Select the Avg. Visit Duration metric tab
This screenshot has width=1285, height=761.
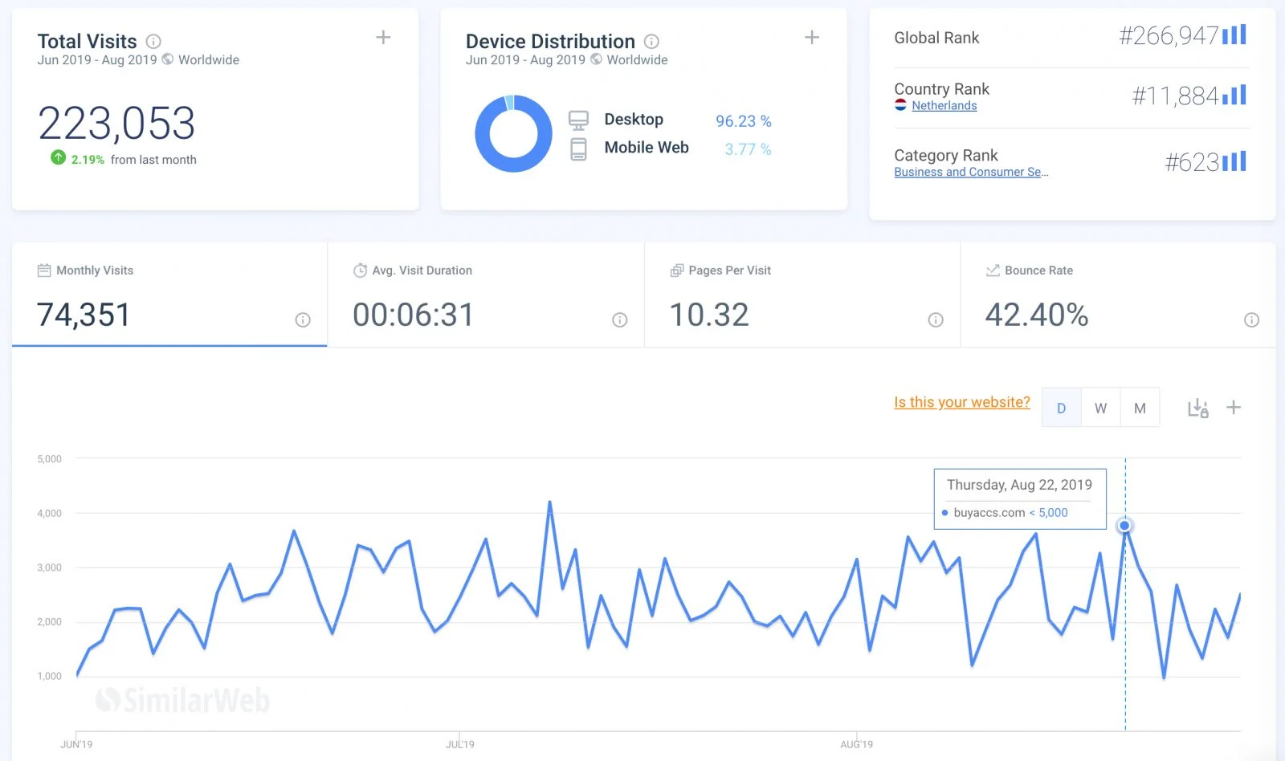coord(486,295)
